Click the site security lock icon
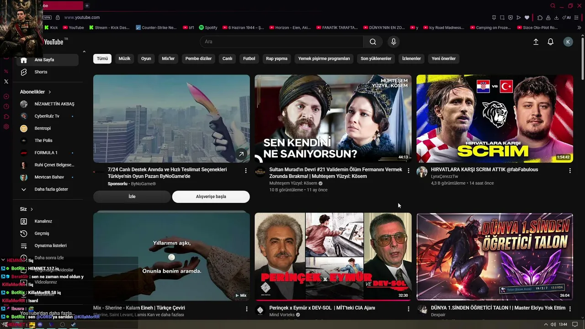This screenshot has width=585, height=329. pyautogui.click(x=58, y=17)
